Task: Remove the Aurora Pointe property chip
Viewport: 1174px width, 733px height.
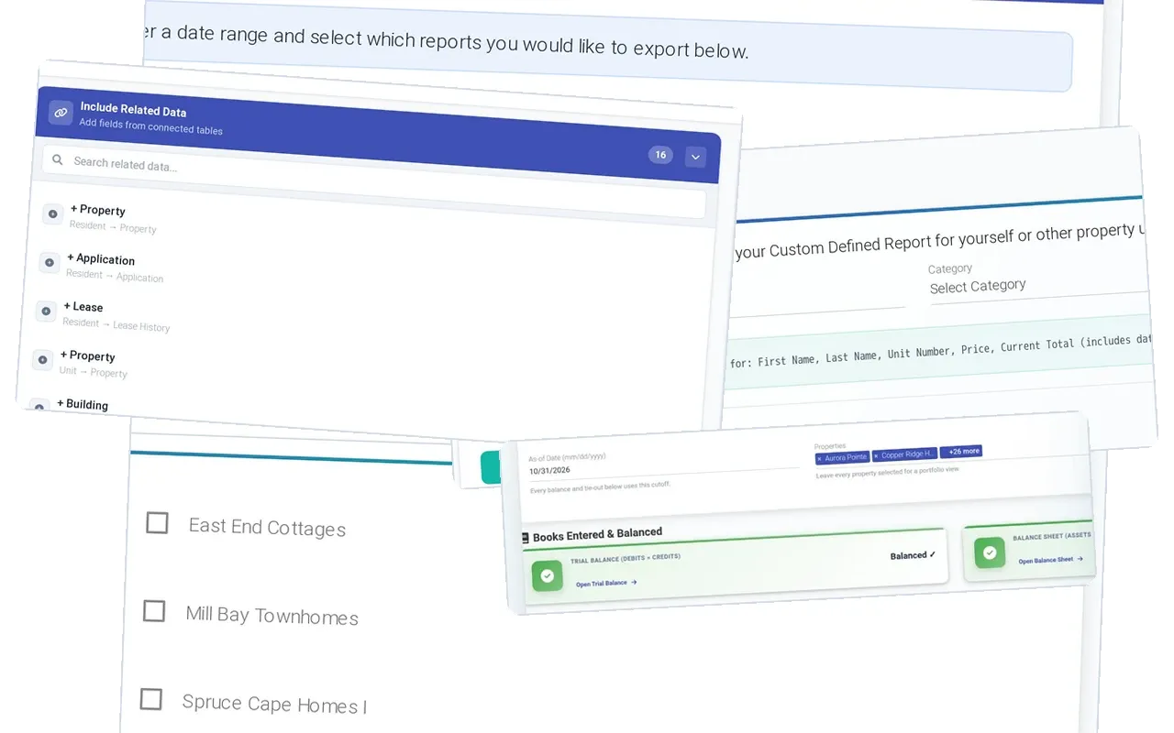Action: [x=820, y=457]
